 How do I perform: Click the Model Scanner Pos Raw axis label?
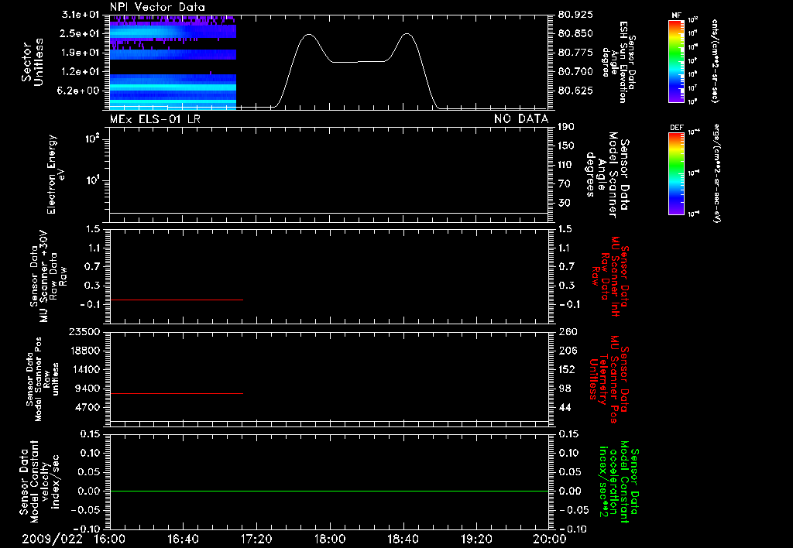click(x=43, y=379)
